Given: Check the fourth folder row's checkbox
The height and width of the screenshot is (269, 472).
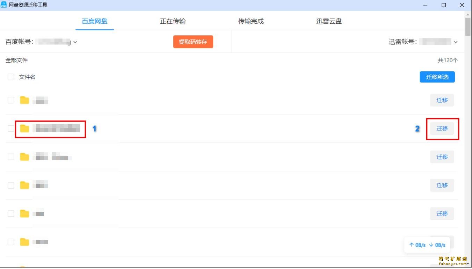Looking at the screenshot, I should point(11,185).
